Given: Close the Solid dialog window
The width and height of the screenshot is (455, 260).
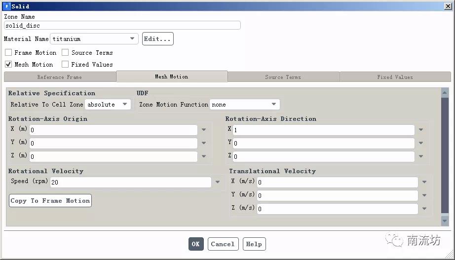Looking at the screenshot, I should pos(448,6).
